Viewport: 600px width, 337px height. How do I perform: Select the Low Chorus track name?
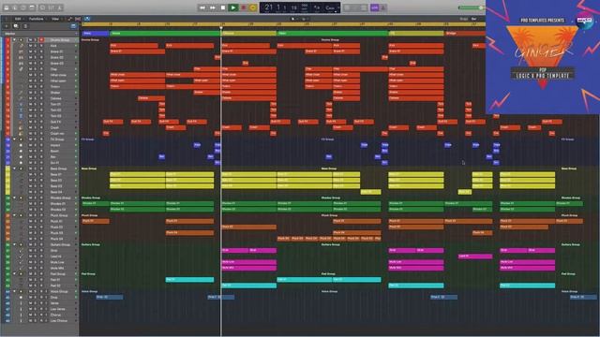58,320
